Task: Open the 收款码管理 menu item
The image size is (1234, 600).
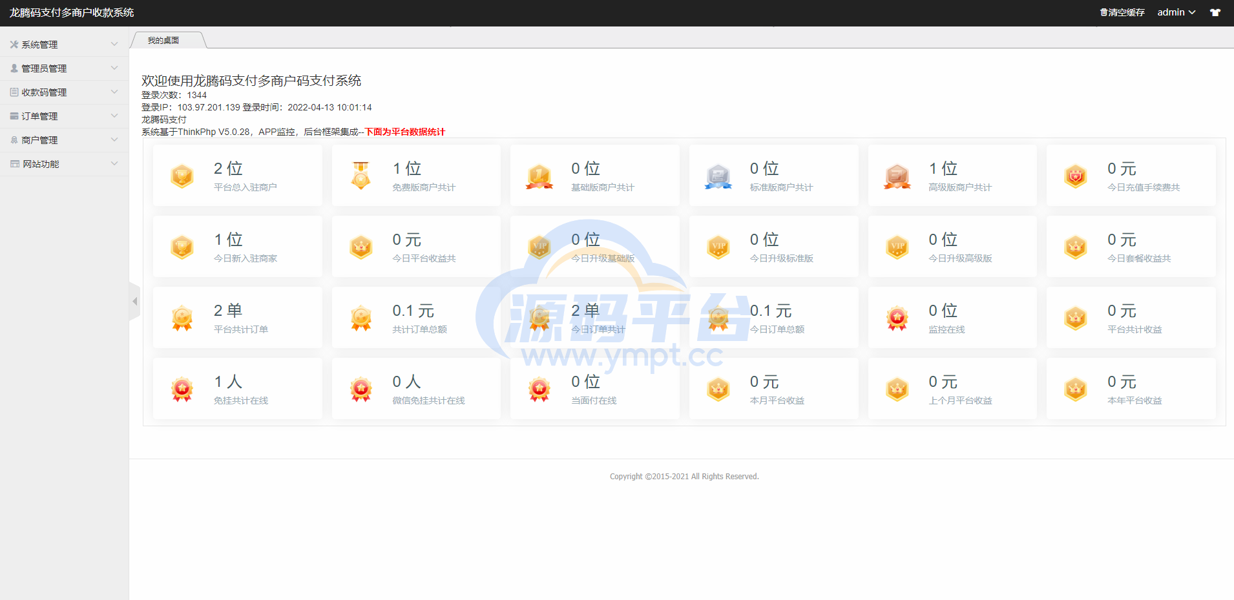Action: pos(65,92)
